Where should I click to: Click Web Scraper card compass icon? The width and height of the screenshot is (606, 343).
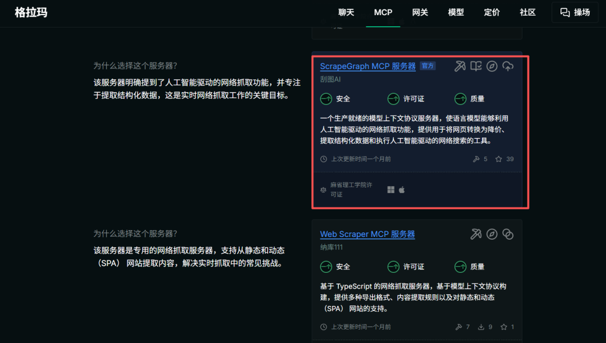(492, 234)
